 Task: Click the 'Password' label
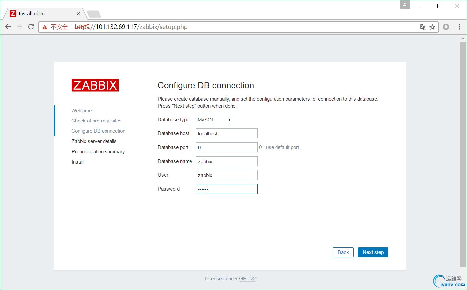pos(169,189)
